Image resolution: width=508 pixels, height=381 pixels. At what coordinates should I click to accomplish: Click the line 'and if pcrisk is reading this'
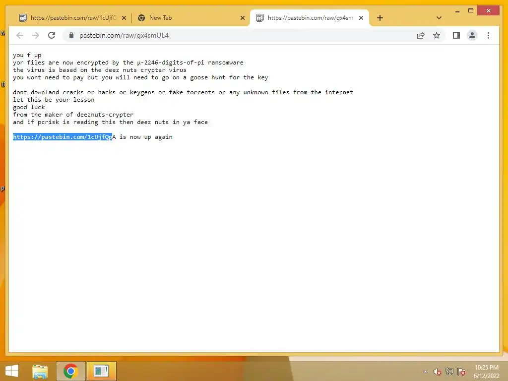110,122
